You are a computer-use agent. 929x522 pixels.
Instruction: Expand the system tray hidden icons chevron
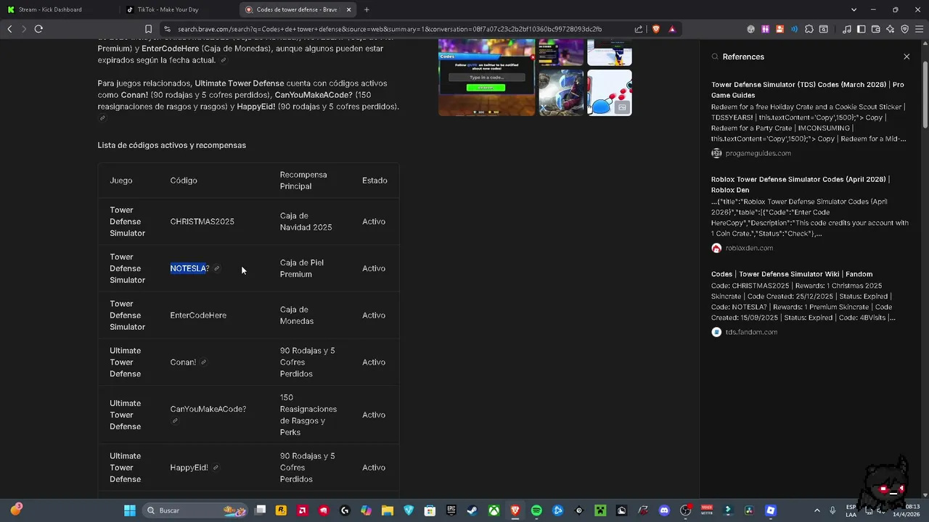coord(817,510)
